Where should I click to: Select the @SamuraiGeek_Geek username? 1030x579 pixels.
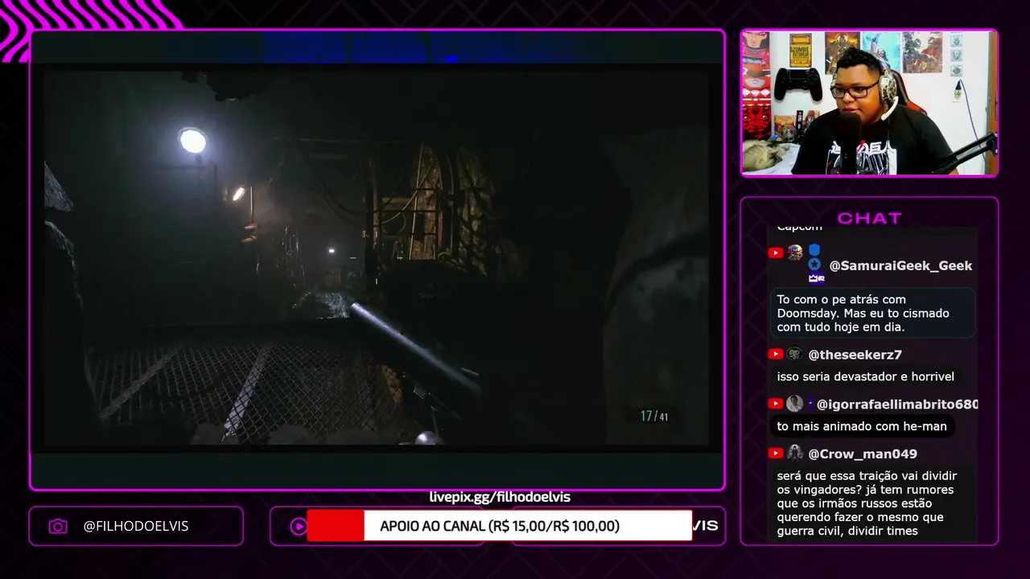900,265
